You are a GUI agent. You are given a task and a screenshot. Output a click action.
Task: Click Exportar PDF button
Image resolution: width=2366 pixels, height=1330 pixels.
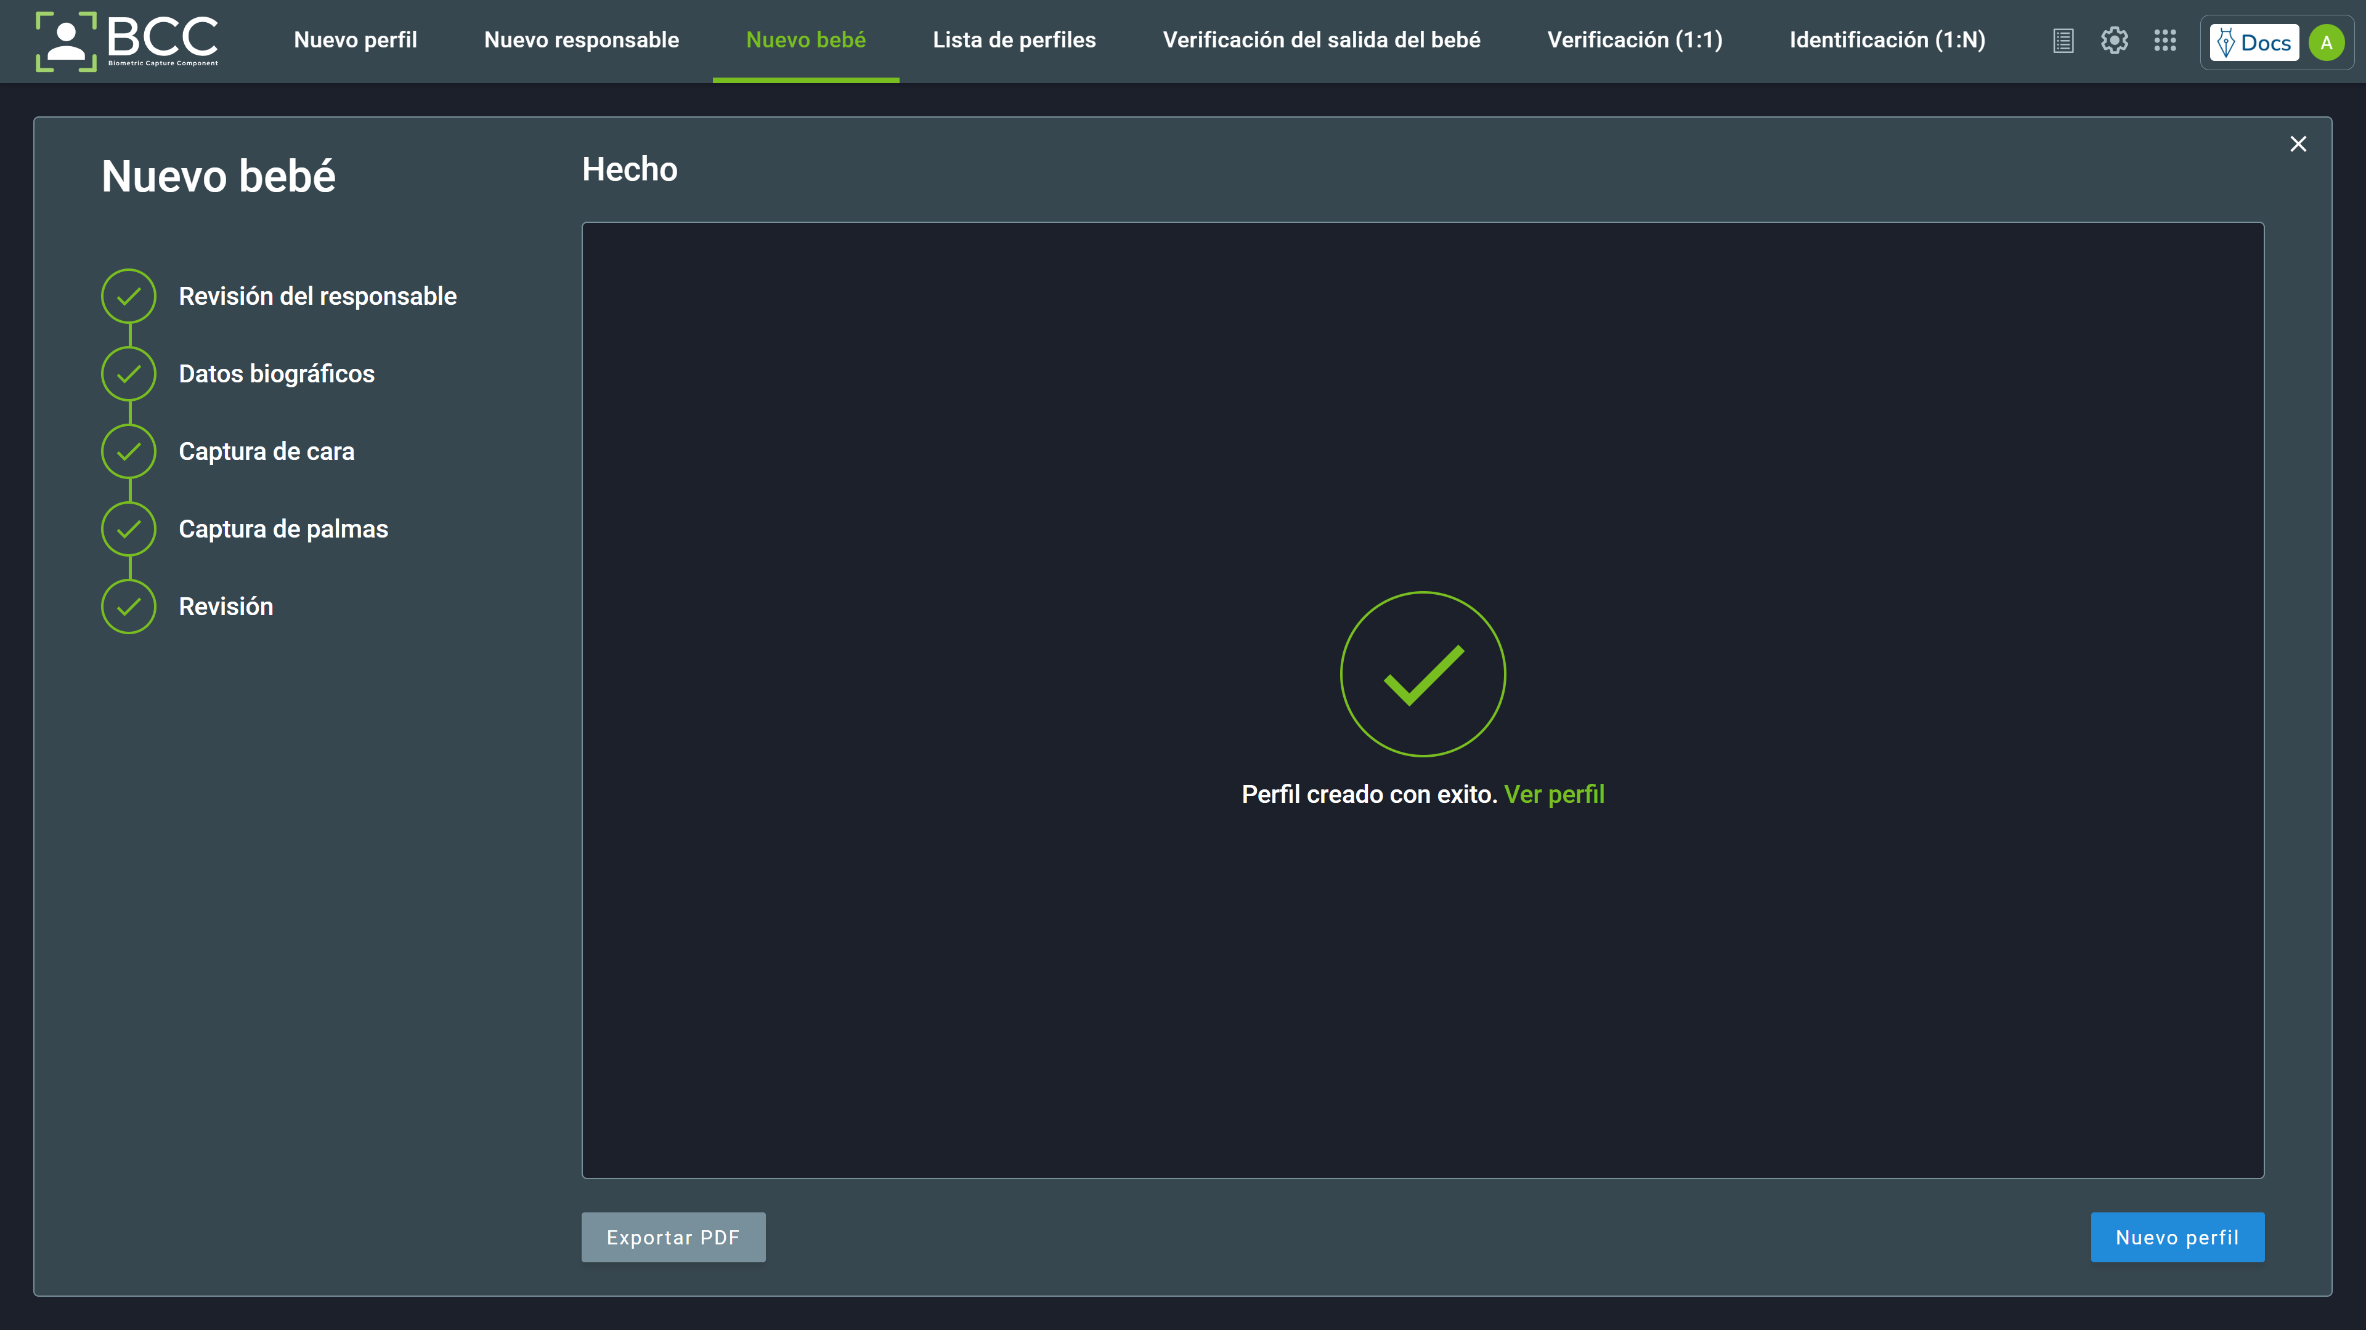pos(673,1237)
